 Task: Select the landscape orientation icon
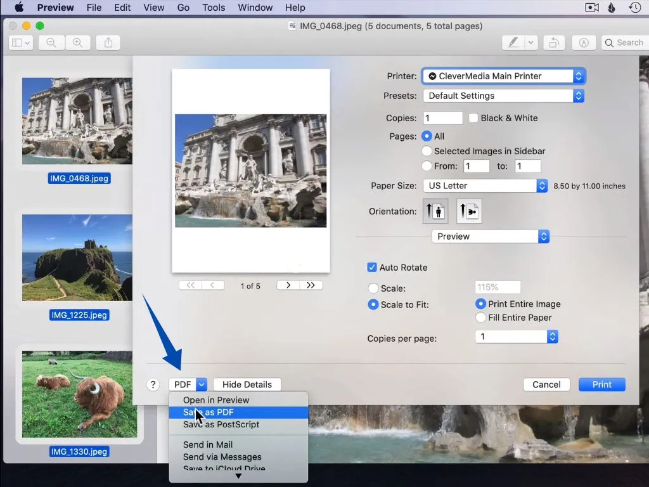coord(468,211)
